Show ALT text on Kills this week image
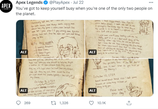158x109 pixels. [x=24, y=52]
